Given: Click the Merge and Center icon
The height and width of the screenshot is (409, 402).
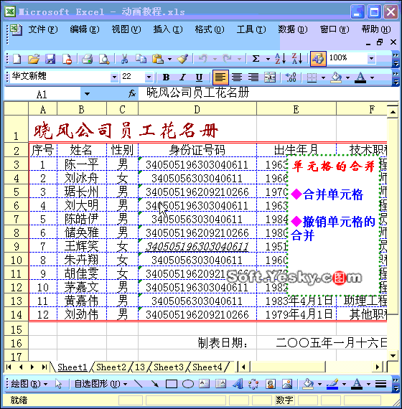Looking at the screenshot, I should tap(270, 77).
